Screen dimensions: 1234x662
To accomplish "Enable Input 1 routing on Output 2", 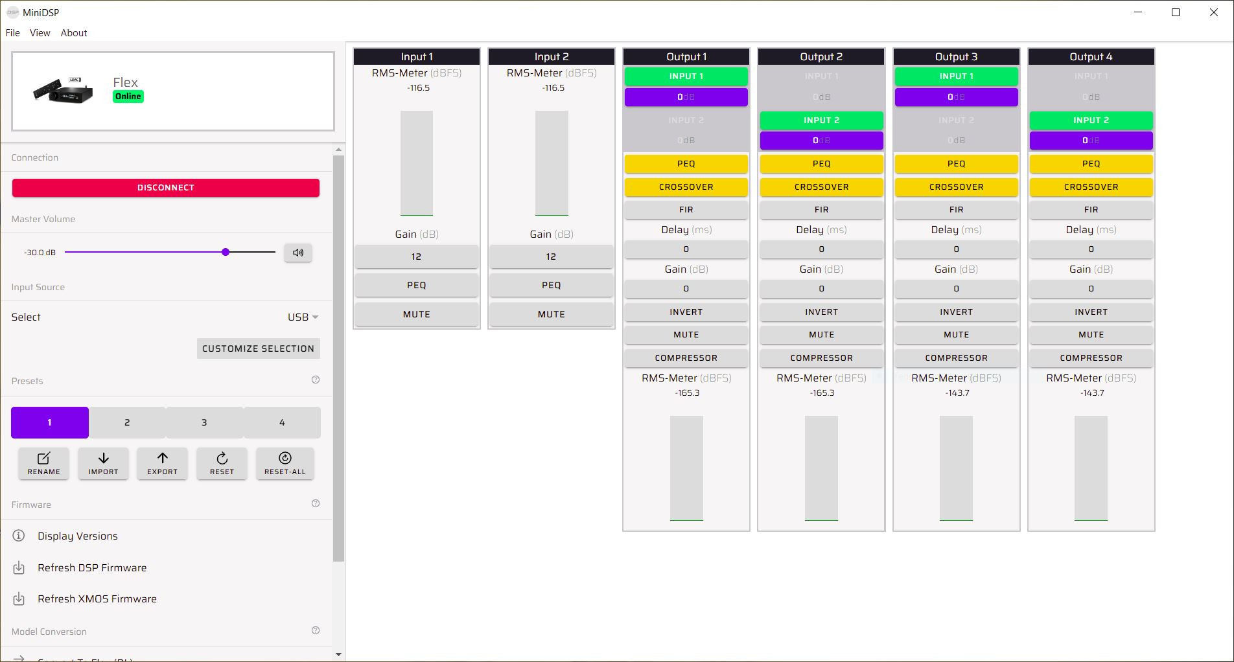I will point(822,76).
